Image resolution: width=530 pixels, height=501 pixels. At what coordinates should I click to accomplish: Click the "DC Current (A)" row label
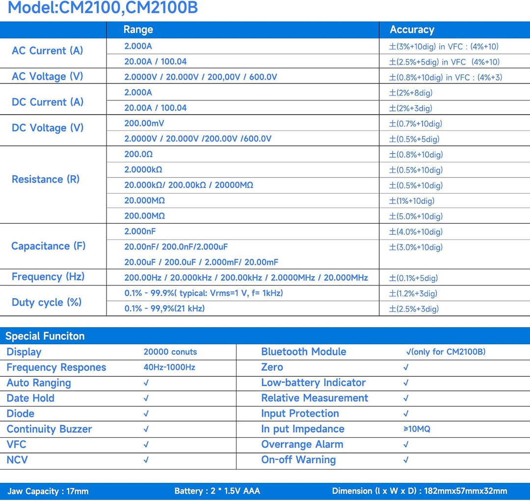click(47, 102)
